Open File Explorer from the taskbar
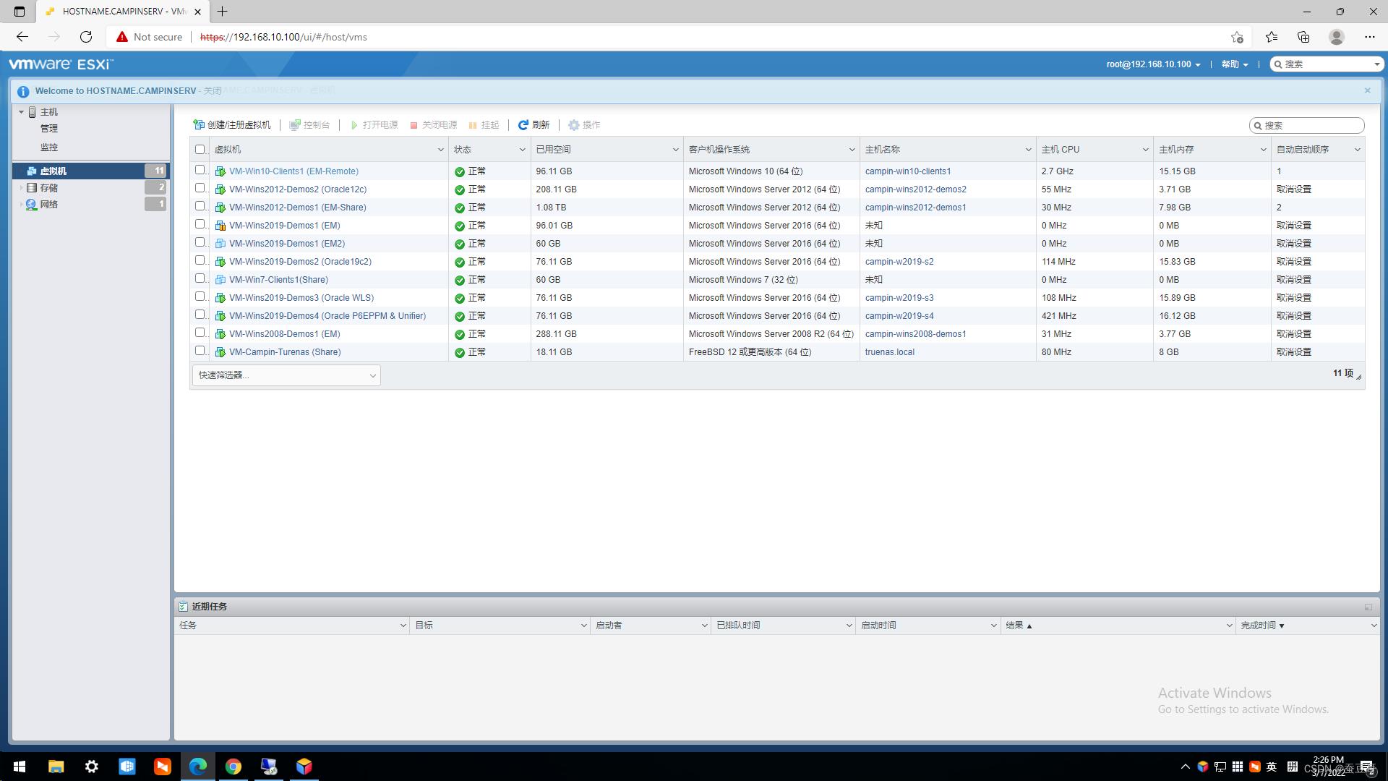 [x=56, y=767]
